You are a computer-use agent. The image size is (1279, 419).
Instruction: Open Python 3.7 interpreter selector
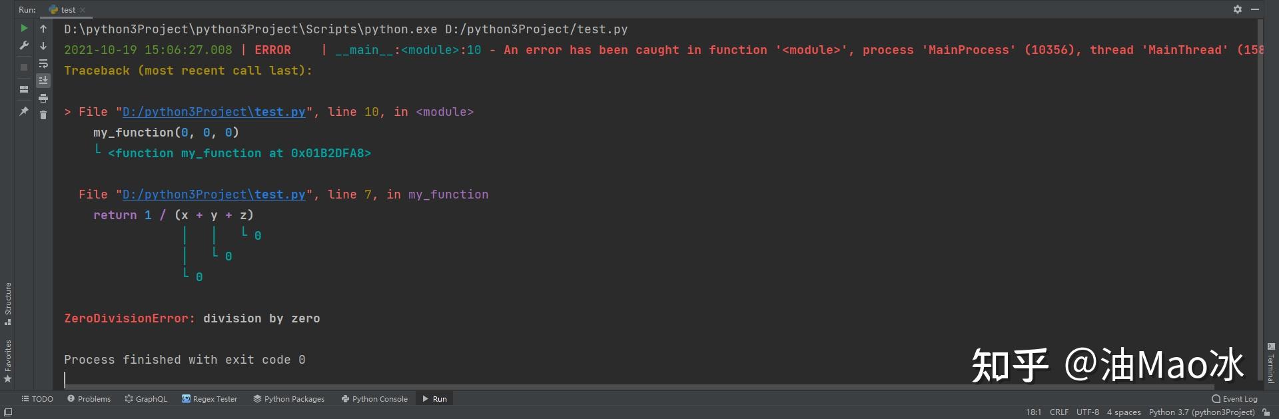(1202, 412)
